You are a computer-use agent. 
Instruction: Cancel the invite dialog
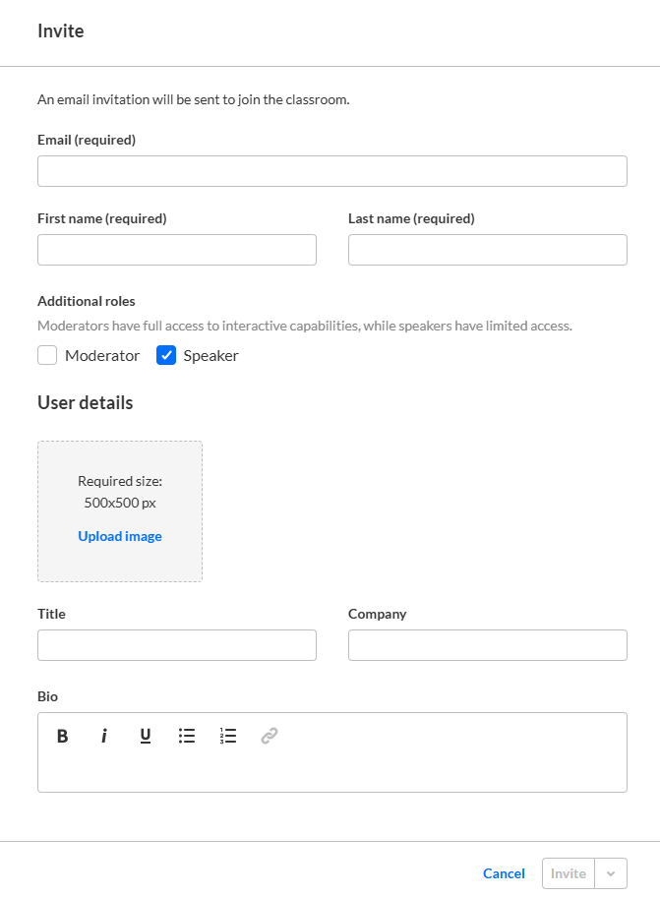point(504,873)
